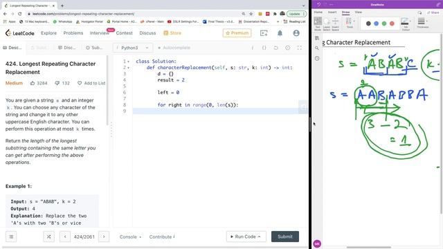Switch to the Submissions tab
The width and height of the screenshot is (443, 249).
coord(94,48)
